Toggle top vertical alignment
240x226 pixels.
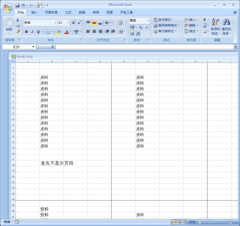88,23
